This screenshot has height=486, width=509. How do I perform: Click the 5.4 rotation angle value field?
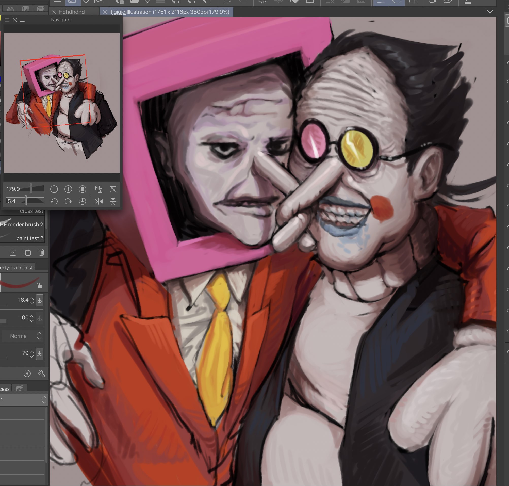point(25,201)
